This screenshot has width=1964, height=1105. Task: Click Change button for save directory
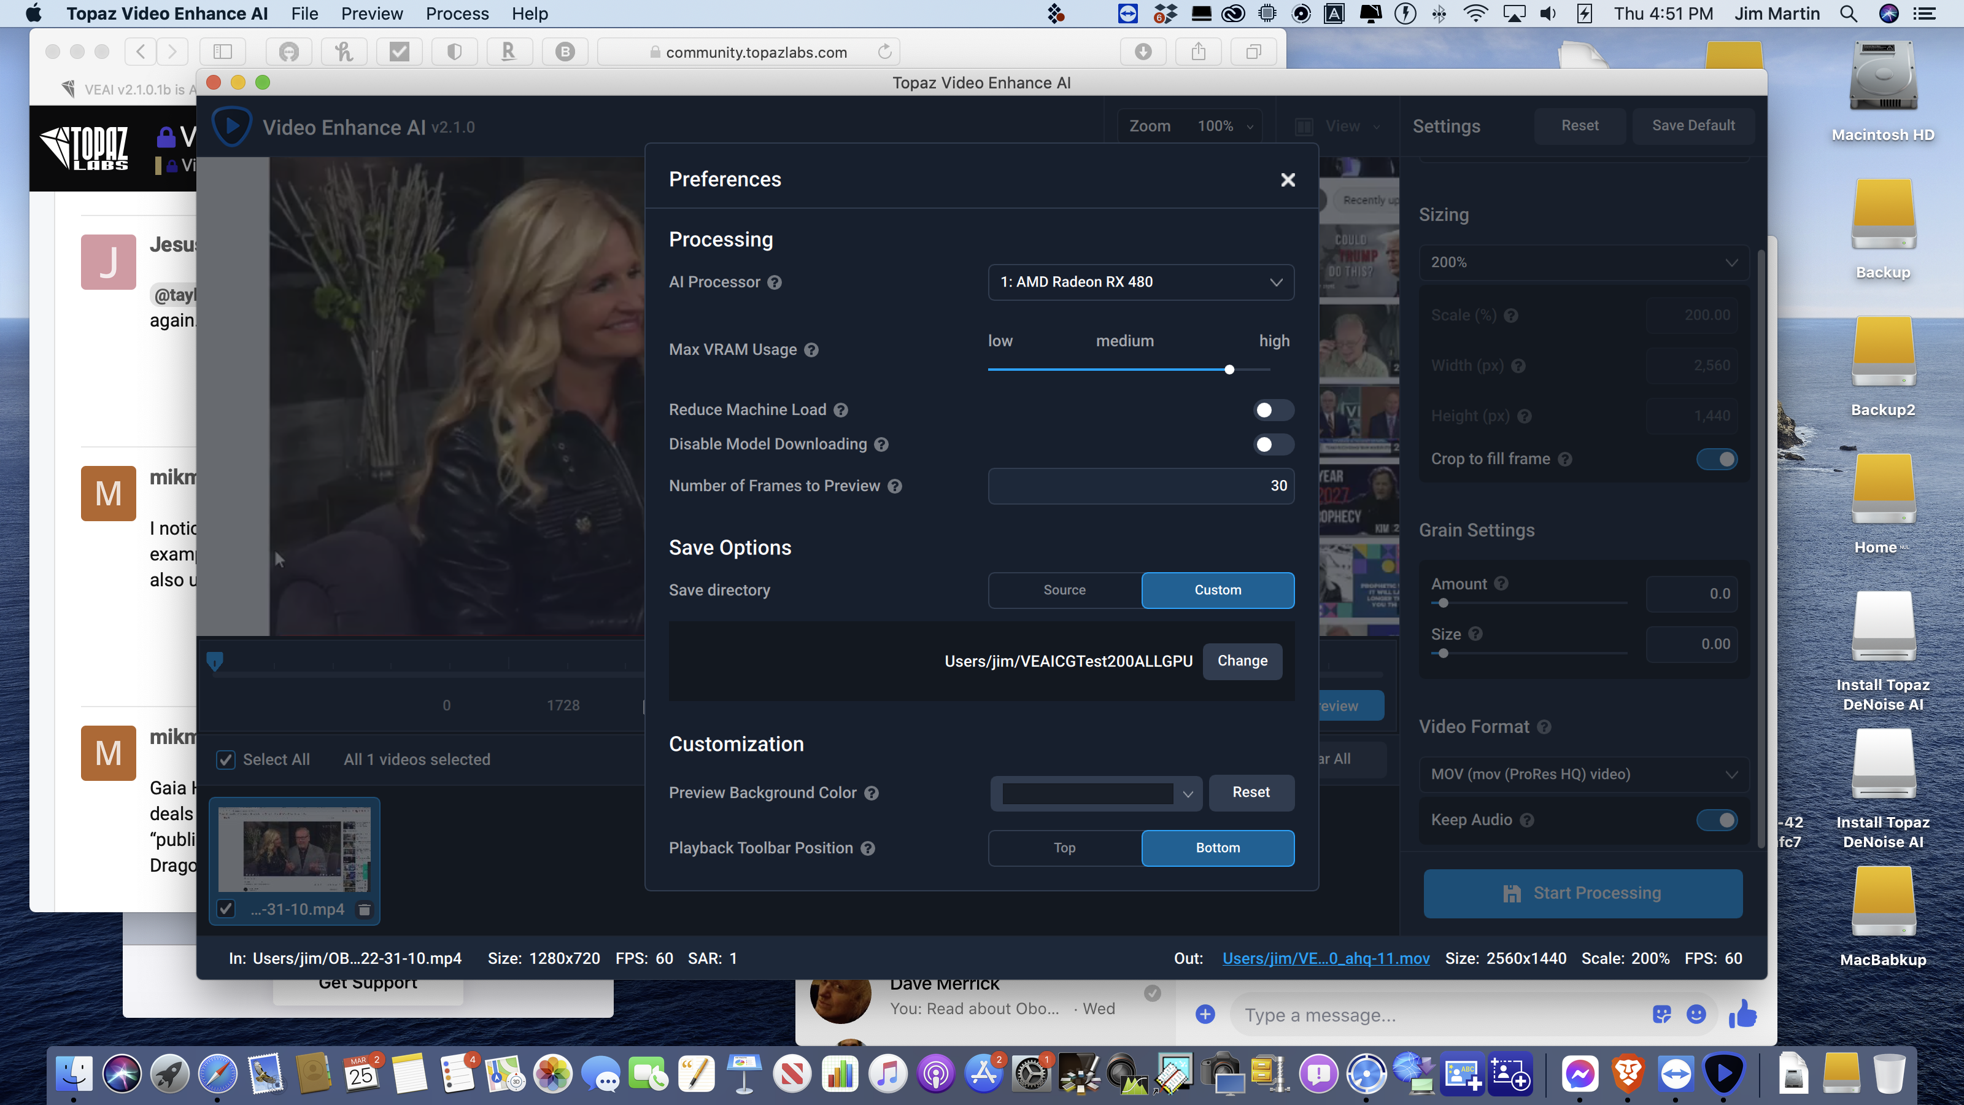(1242, 661)
